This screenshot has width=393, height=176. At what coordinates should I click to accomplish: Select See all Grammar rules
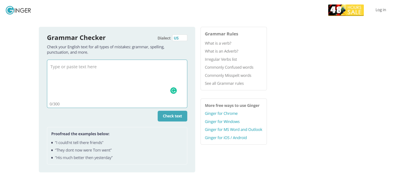224,83
